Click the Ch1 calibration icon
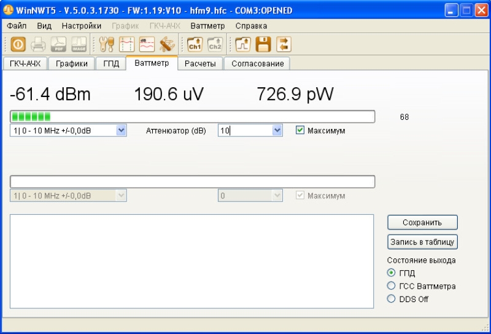This screenshot has height=334, width=491. (195, 44)
